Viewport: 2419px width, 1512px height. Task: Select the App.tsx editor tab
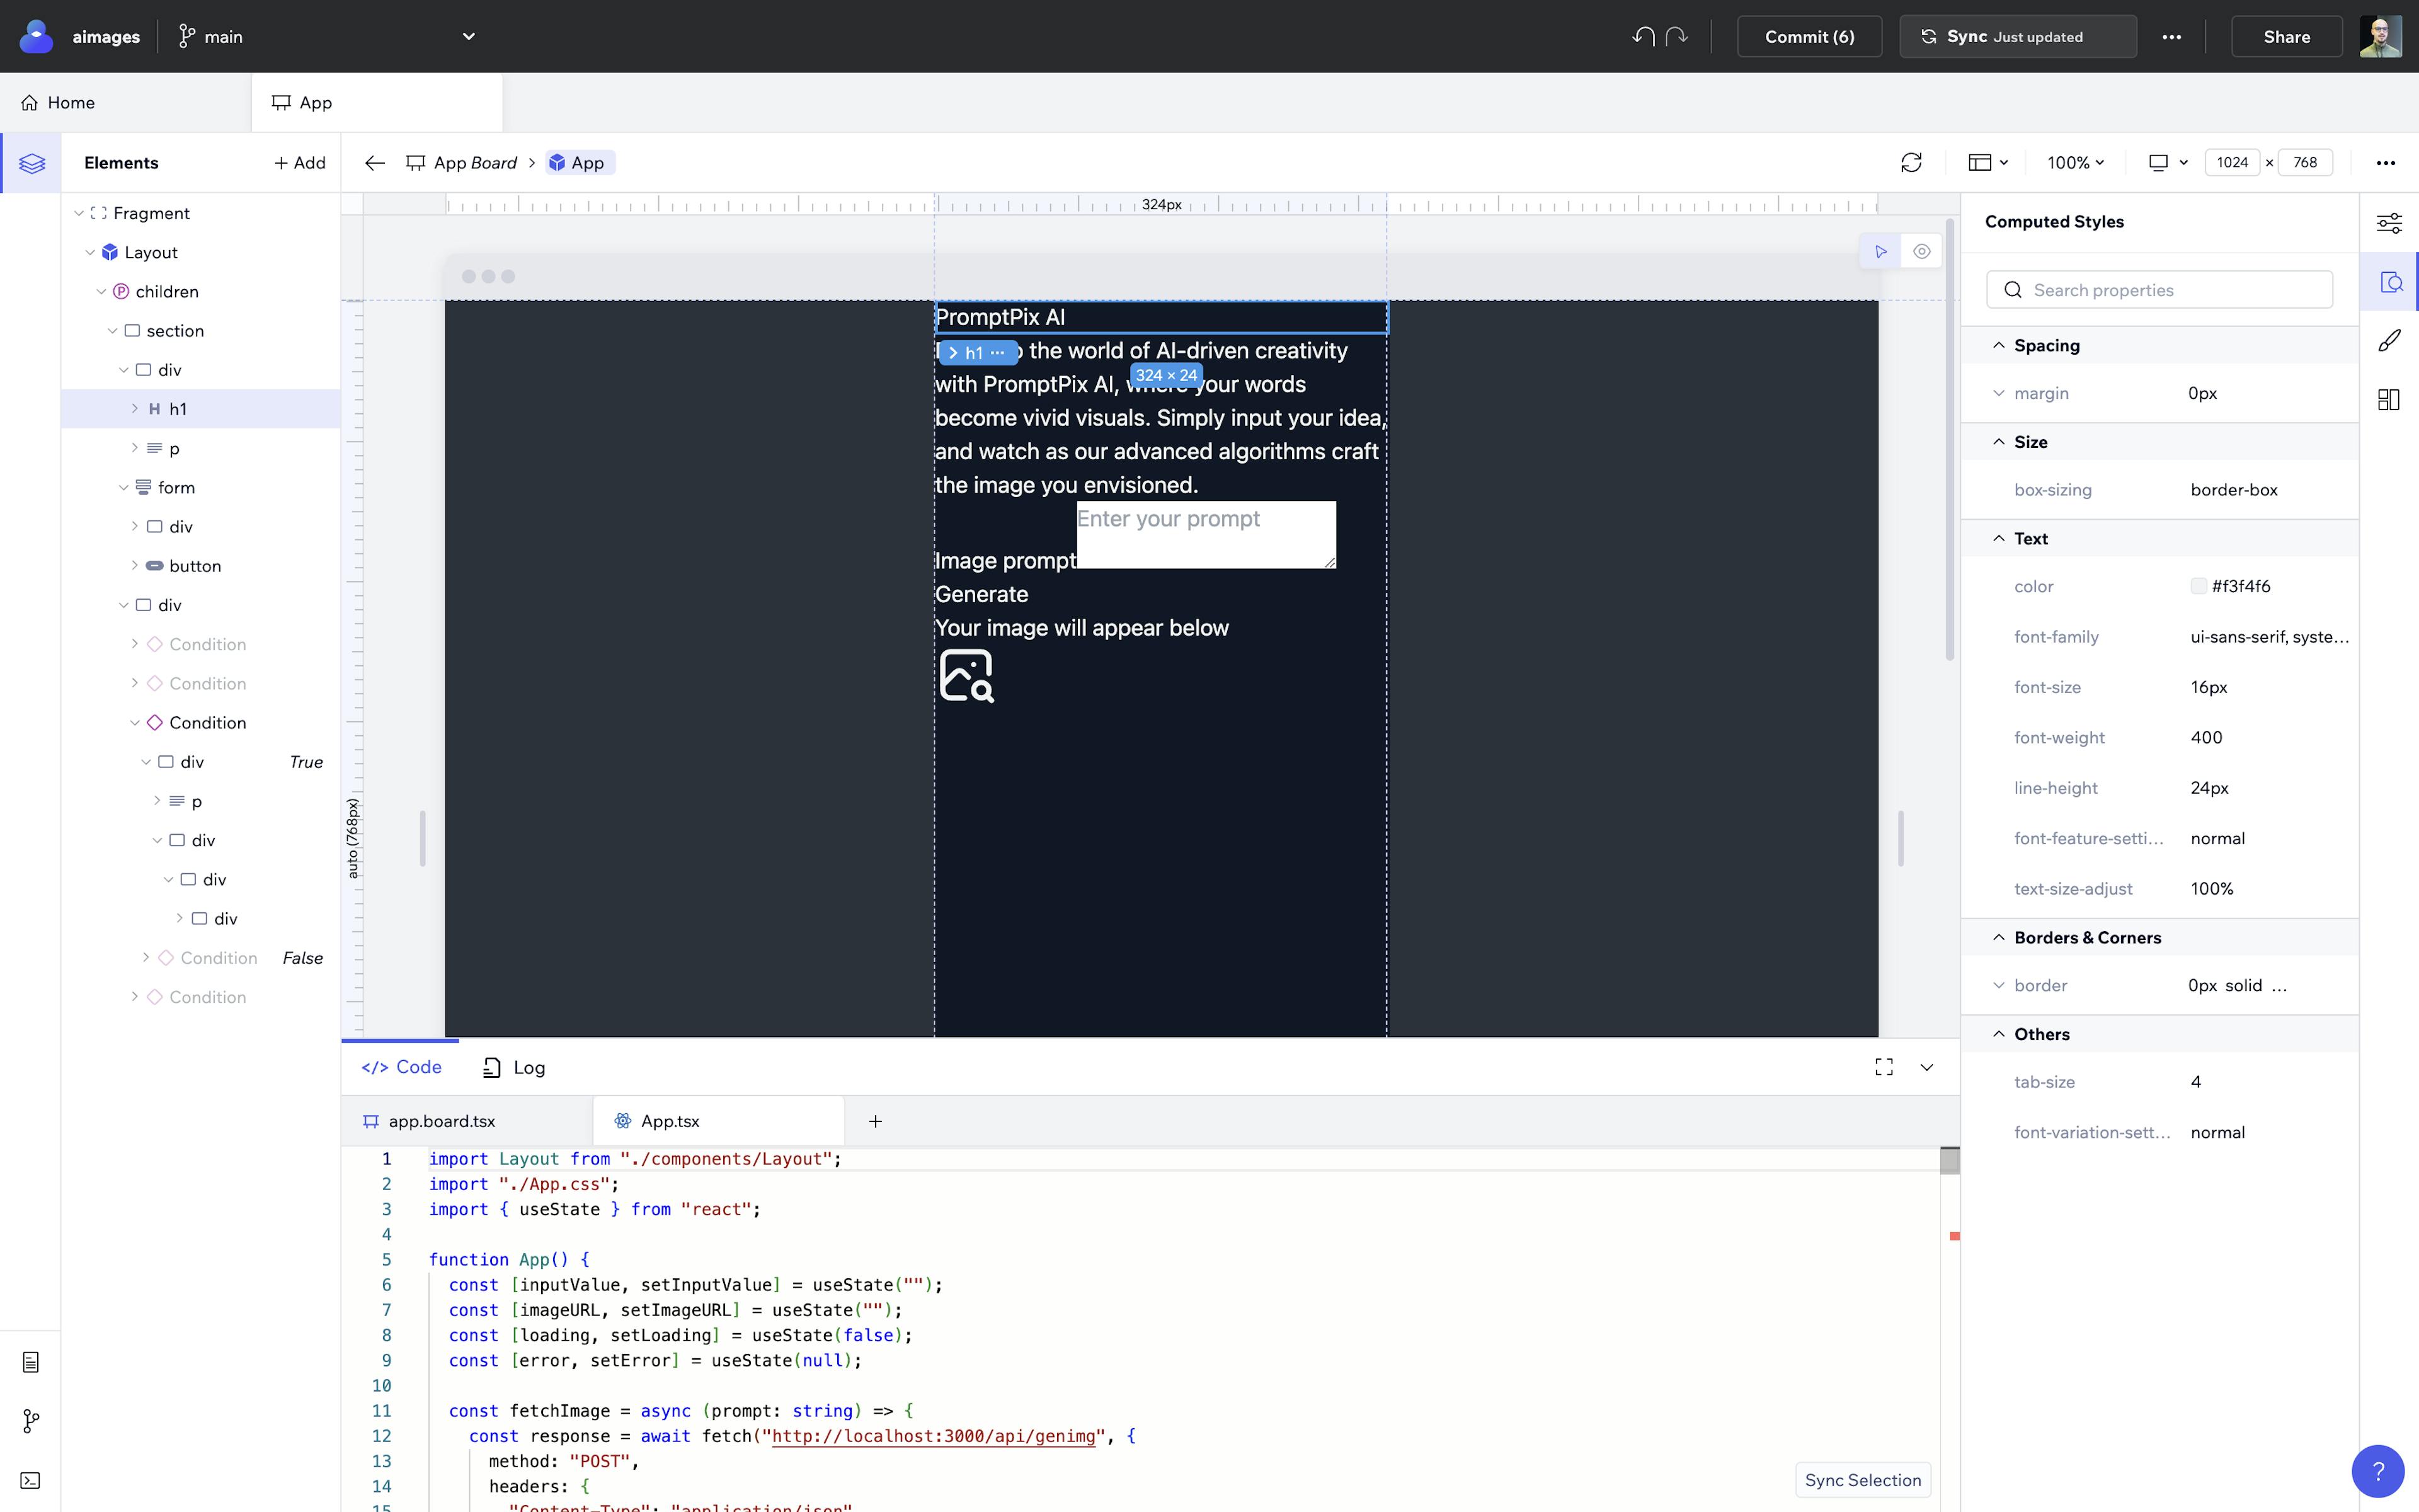point(669,1120)
